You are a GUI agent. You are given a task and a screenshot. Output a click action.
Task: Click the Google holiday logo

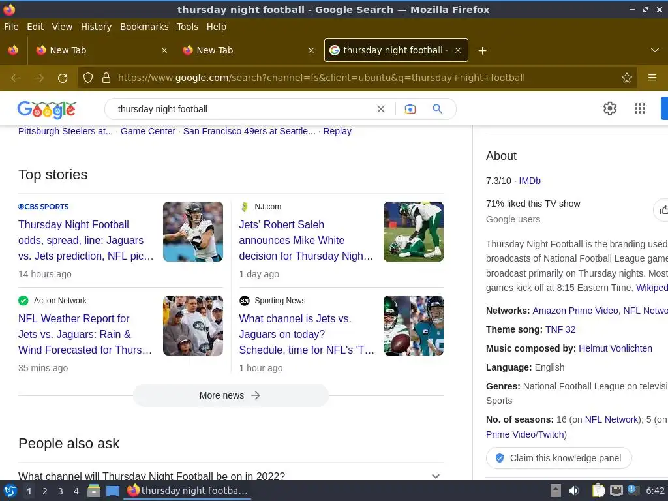coord(47,110)
